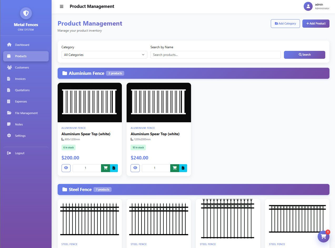Click the quotation file icon on the 900x1200mm product
This screenshot has width=335, height=248.
click(x=114, y=168)
